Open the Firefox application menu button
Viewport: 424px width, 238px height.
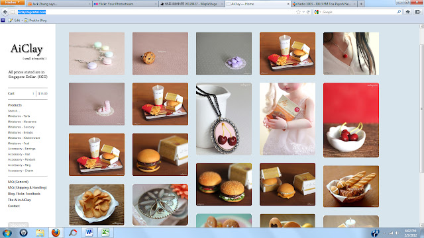pyautogui.click(x=13, y=3)
